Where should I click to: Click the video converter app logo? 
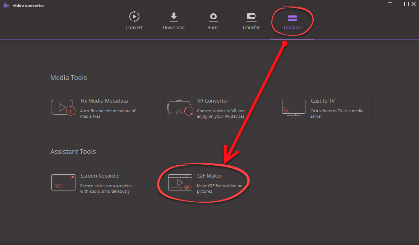coord(6,5)
